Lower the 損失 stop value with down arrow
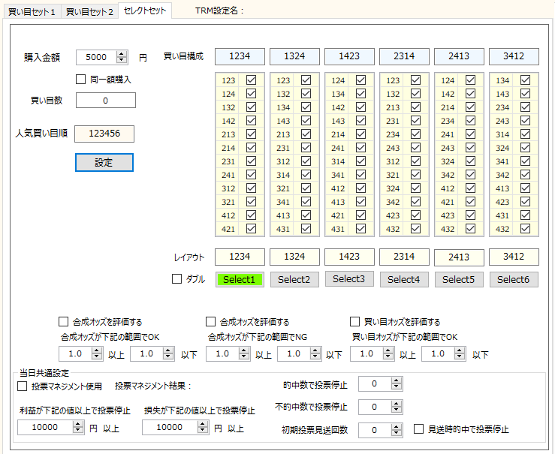The image size is (555, 454). coord(202,431)
